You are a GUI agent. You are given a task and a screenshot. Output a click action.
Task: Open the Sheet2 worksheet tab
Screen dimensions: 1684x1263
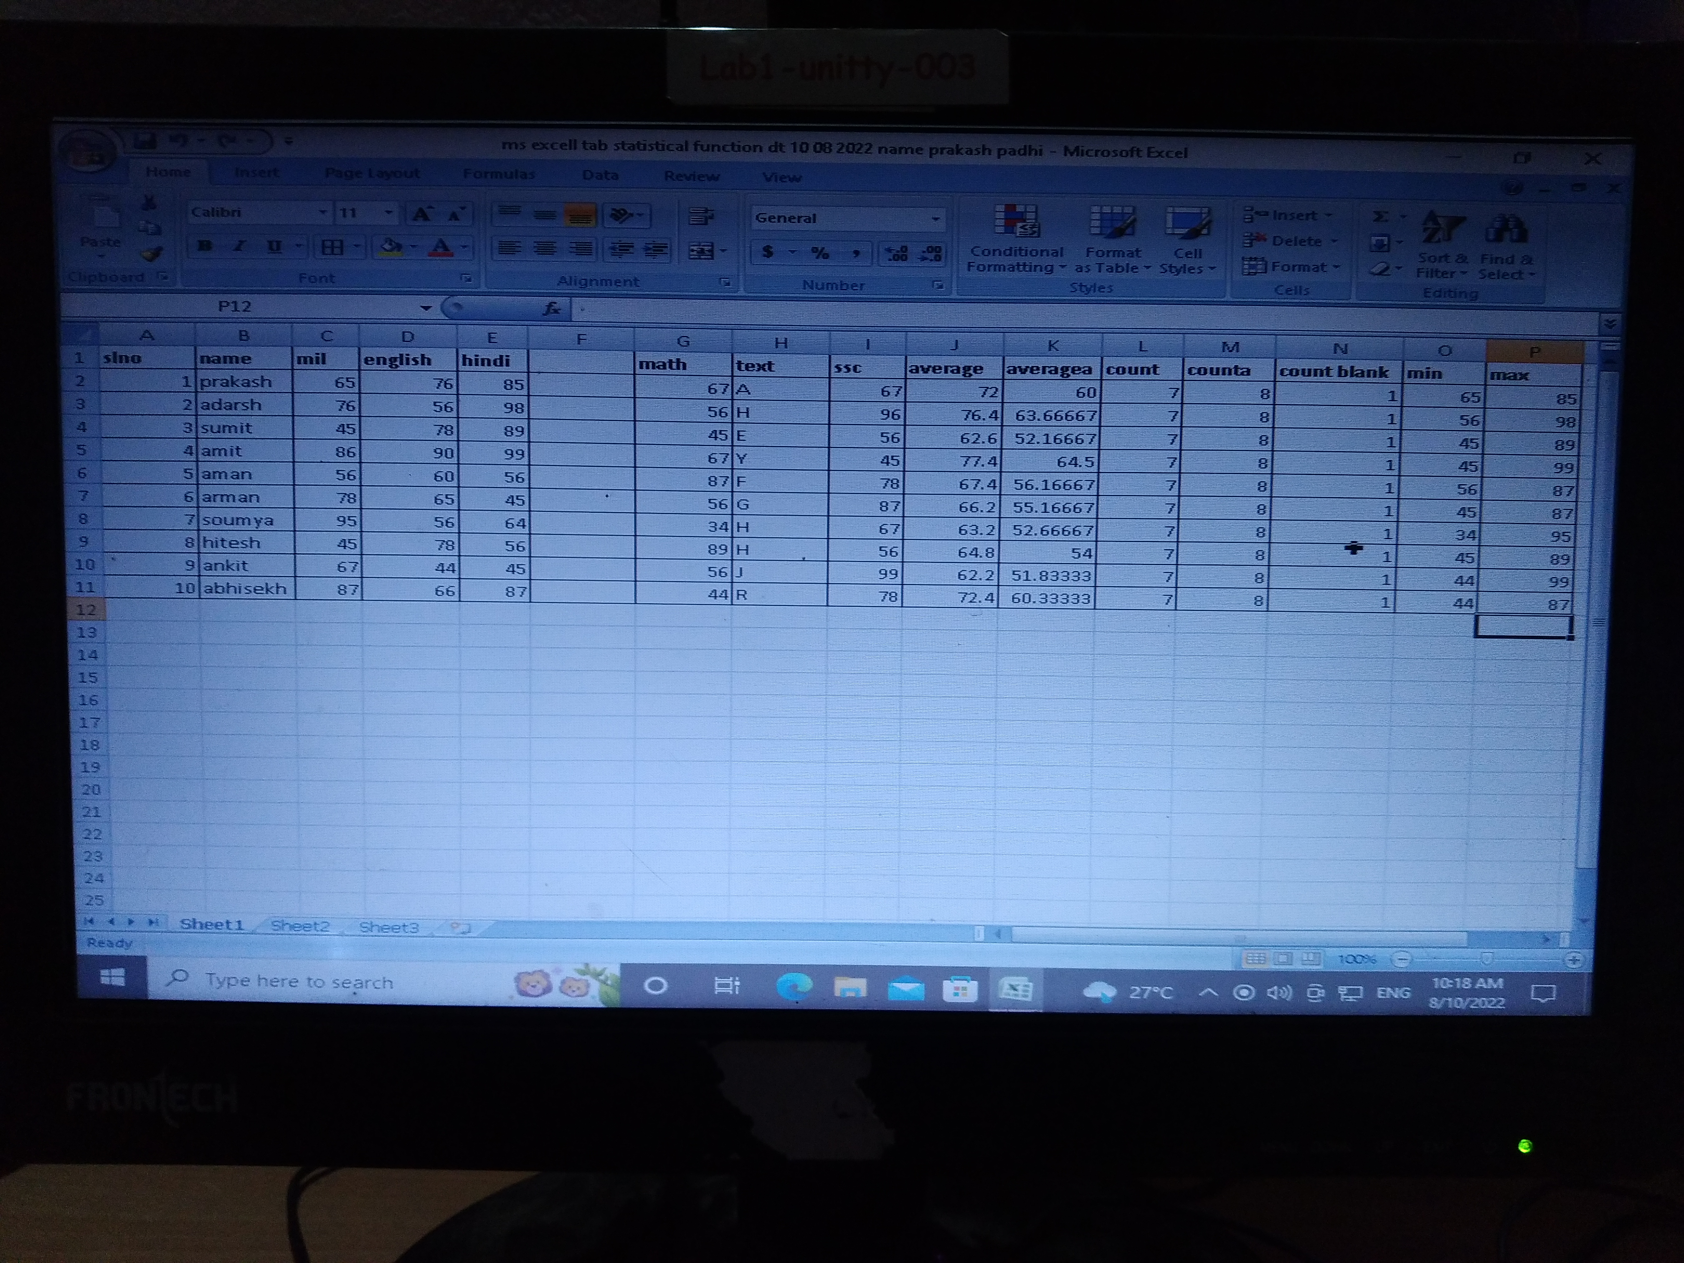click(x=300, y=926)
